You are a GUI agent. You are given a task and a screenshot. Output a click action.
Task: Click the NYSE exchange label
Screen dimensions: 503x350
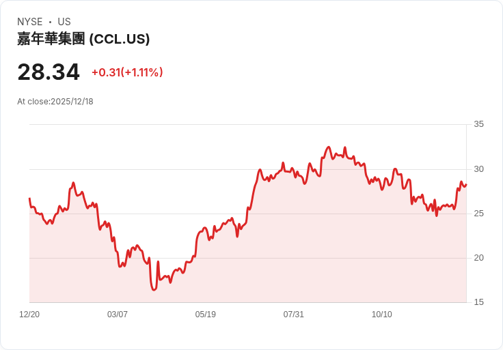(30, 21)
